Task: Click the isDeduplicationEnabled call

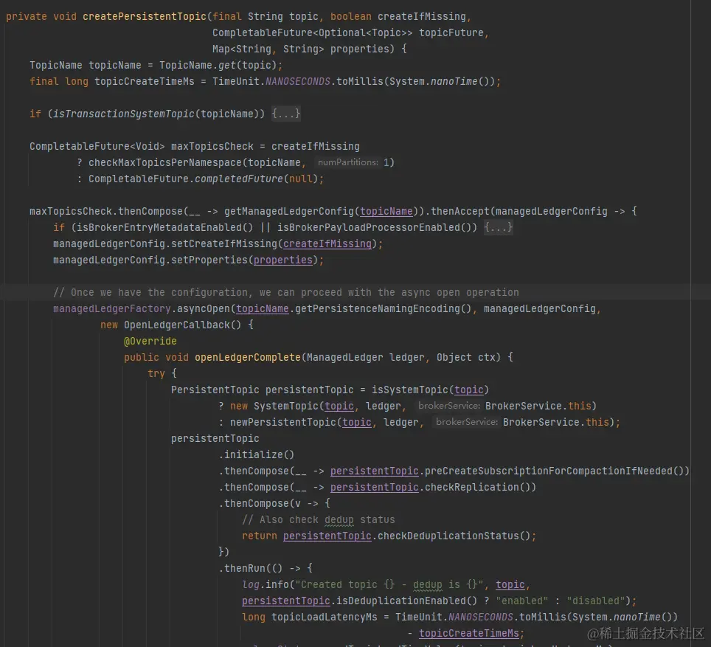Action: (400, 601)
